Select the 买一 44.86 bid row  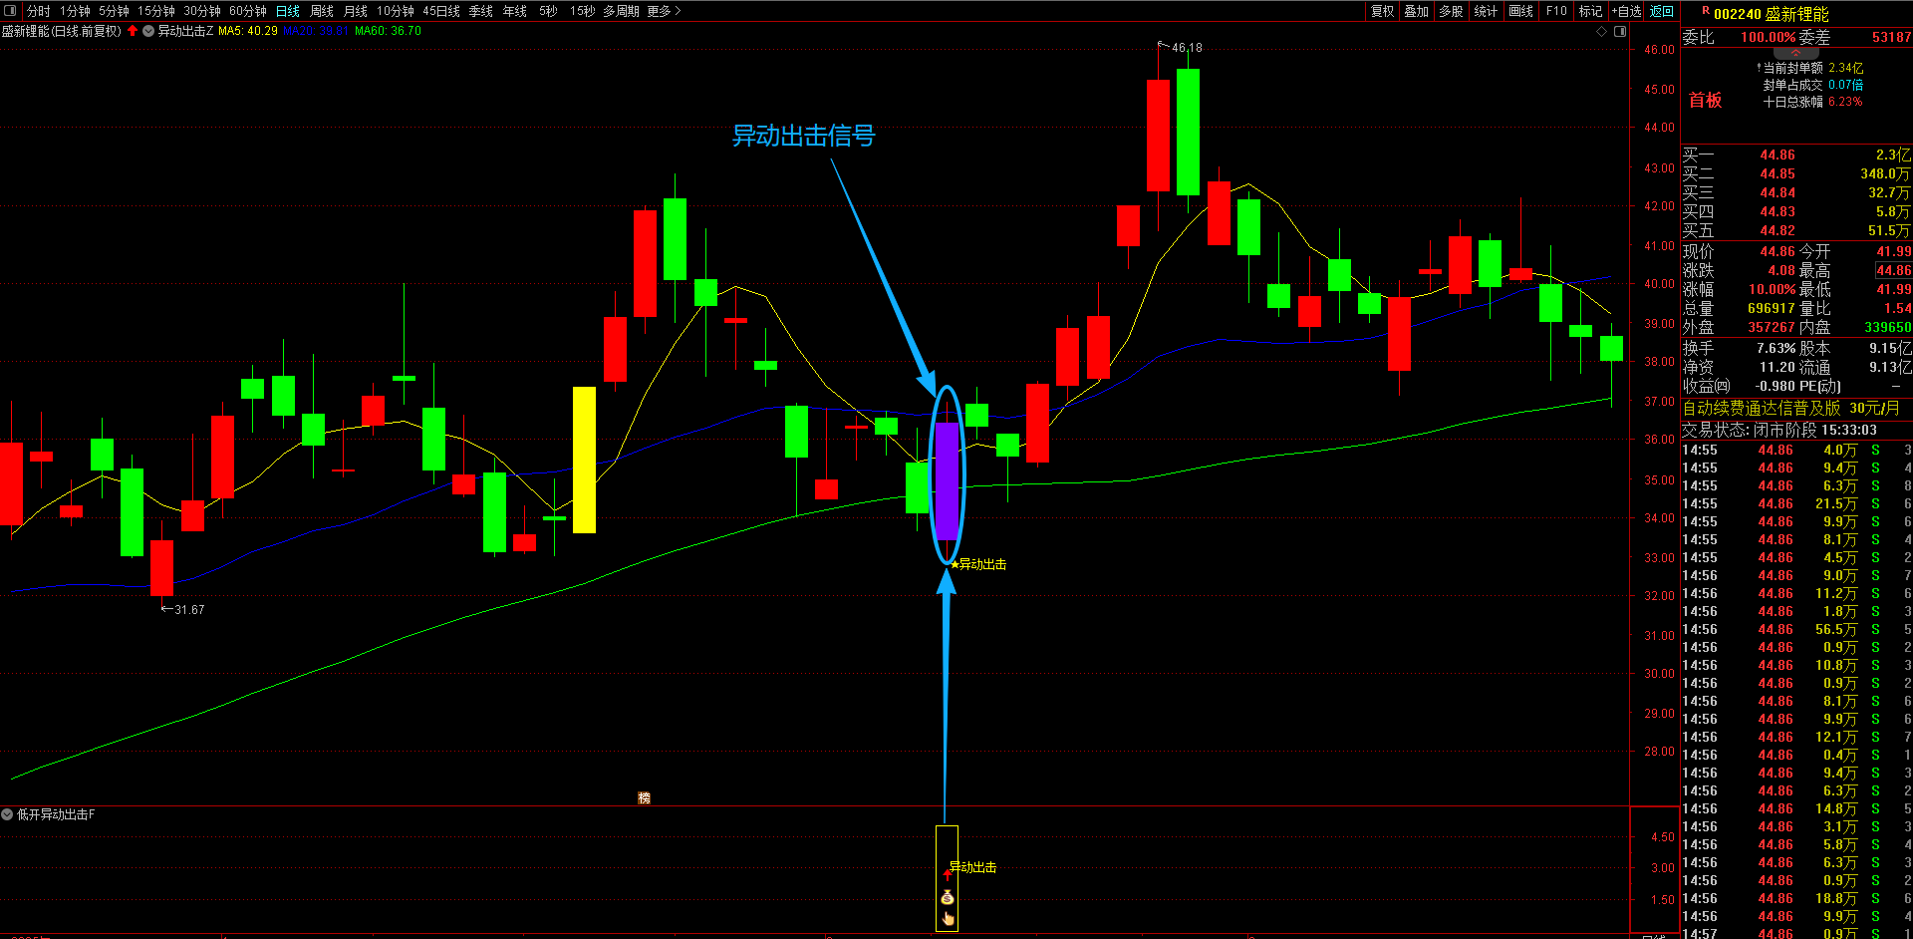tap(1796, 155)
